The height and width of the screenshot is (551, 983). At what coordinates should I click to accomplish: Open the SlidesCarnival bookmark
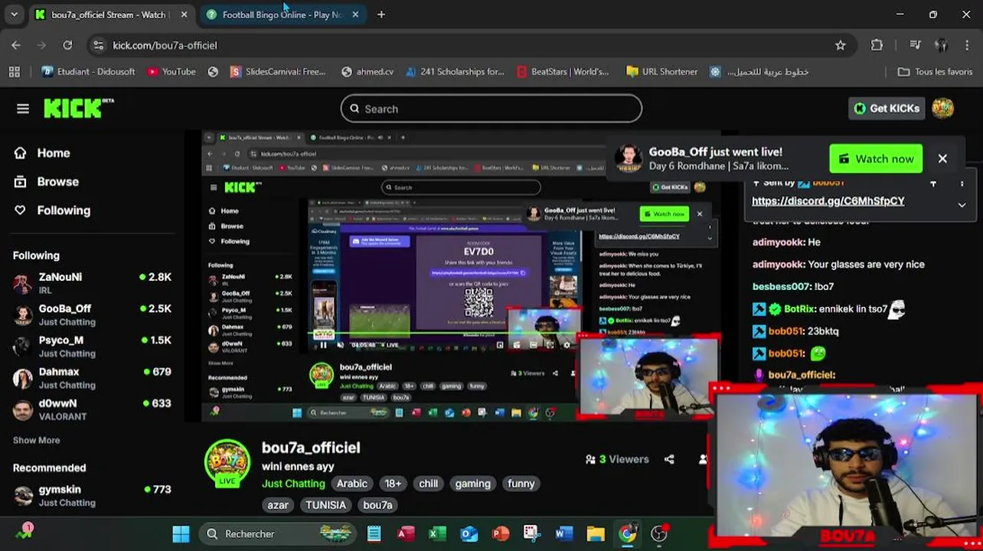pyautogui.click(x=277, y=72)
